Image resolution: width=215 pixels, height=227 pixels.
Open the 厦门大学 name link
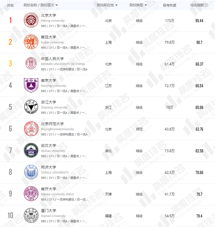(x=49, y=210)
